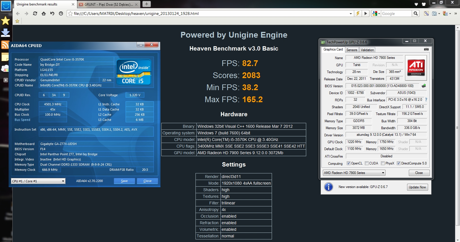Viewport: 460px width, 242px height.
Task: Open the Downloads arrow in the sidebar
Action: (6, 32)
